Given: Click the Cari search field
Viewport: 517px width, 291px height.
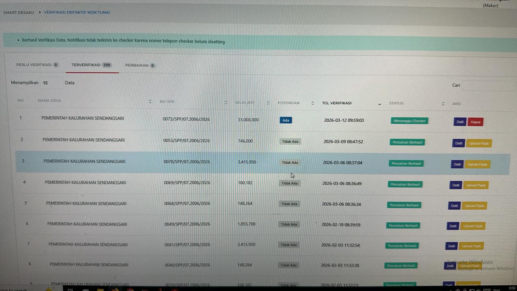Looking at the screenshot, I should [488, 85].
